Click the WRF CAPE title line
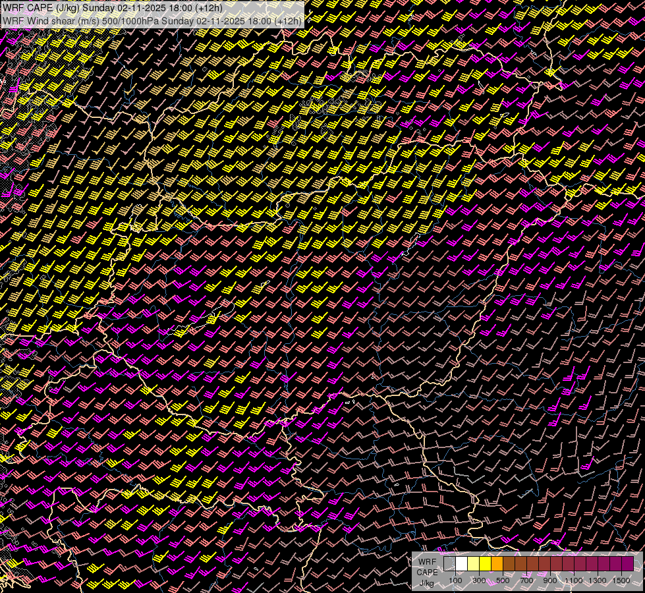This screenshot has width=645, height=593. click(x=112, y=8)
